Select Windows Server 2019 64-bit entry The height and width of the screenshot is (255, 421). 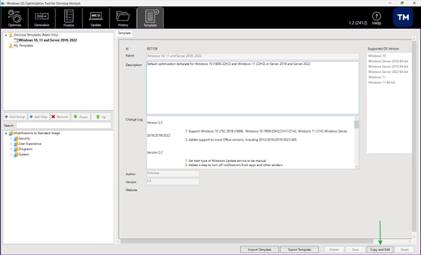point(388,67)
